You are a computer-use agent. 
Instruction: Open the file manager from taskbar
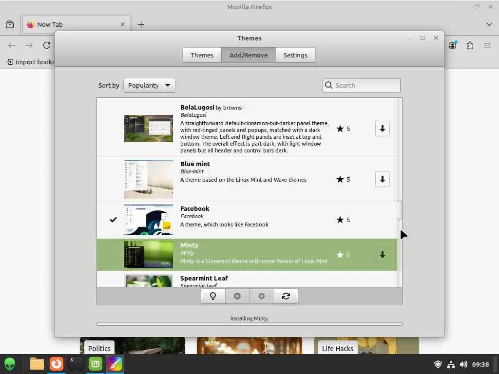[x=37, y=364]
